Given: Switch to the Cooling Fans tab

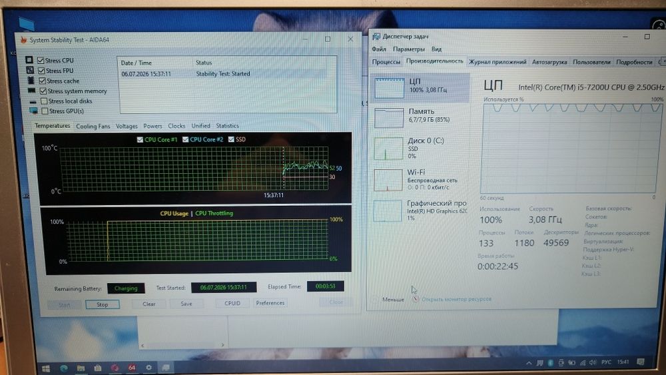Looking at the screenshot, I should tap(93, 126).
